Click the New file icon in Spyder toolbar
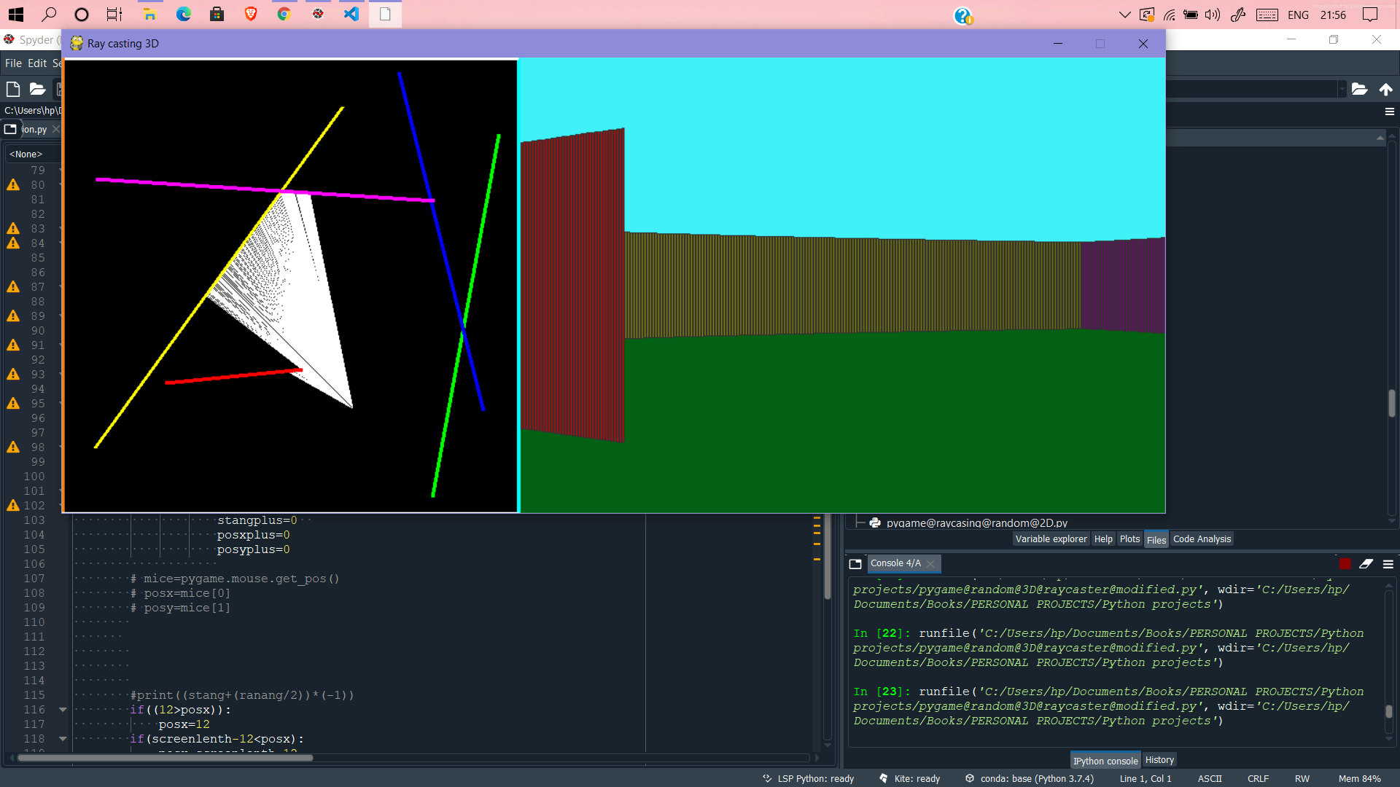The width and height of the screenshot is (1400, 787). click(x=13, y=89)
